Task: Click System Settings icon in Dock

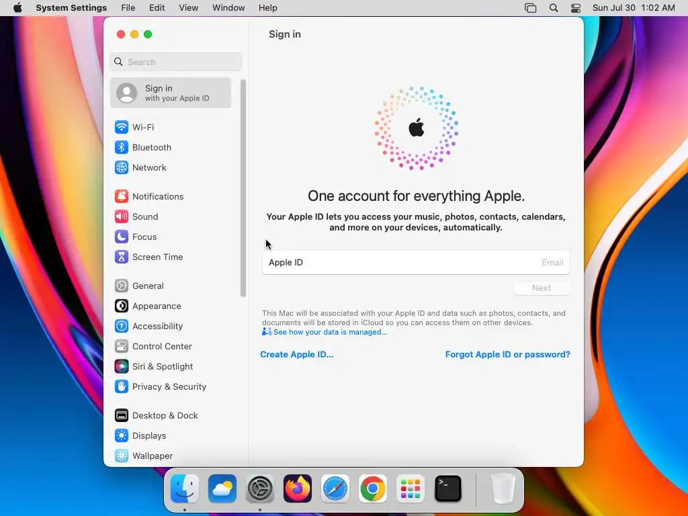Action: click(260, 488)
